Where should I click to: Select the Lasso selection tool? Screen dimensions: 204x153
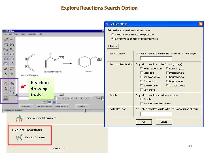(x=12, y=69)
